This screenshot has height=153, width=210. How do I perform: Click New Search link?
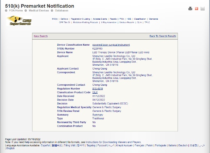point(41,36)
